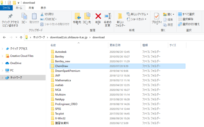Click the red Delete (削除) icon
The image size is (204, 127).
click(x=98, y=16)
